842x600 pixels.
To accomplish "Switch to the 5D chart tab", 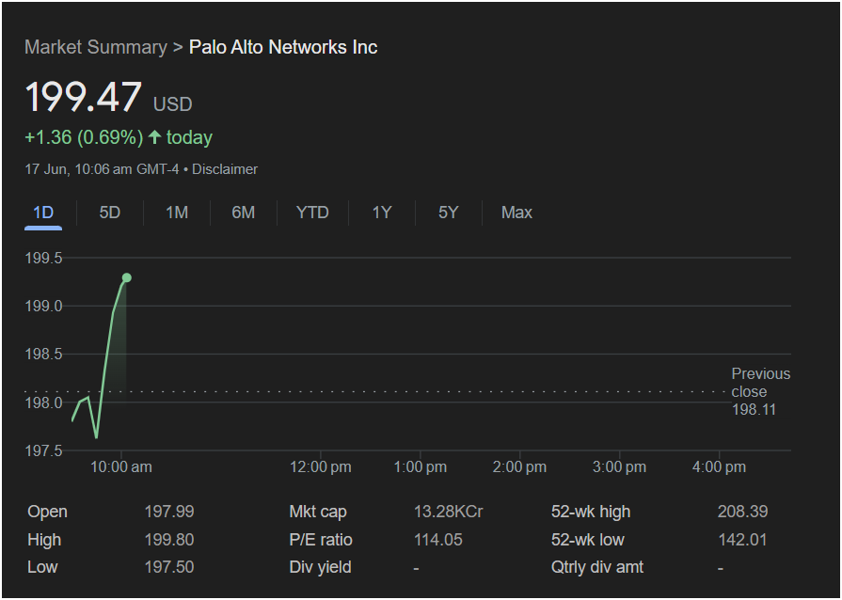I will (x=109, y=213).
